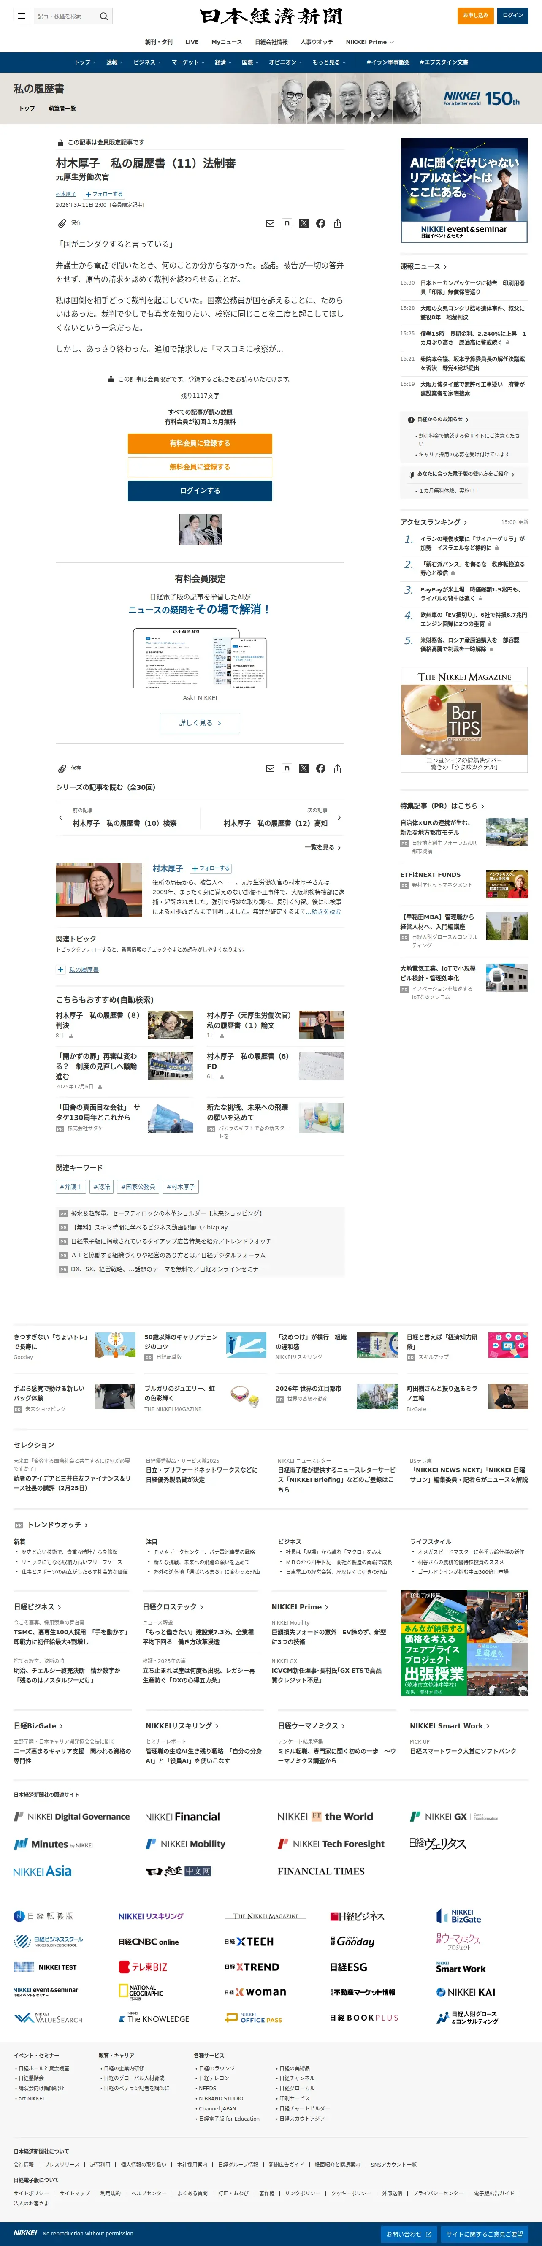The height and width of the screenshot is (2246, 542).
Task: Open the 日本経済新聞 masthead logo
Action: coord(271,16)
